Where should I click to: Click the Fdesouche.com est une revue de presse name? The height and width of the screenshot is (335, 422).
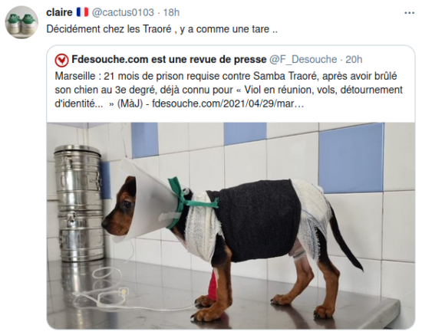point(169,60)
